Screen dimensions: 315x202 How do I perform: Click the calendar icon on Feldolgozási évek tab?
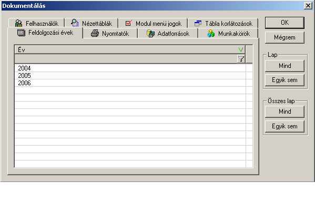click(21, 33)
